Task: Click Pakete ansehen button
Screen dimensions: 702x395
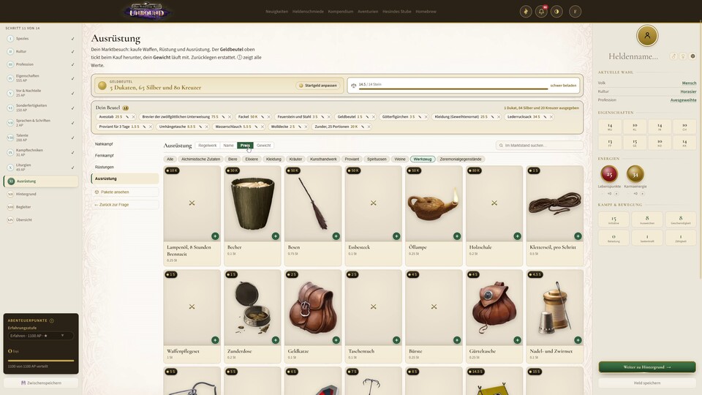Action: pos(125,192)
